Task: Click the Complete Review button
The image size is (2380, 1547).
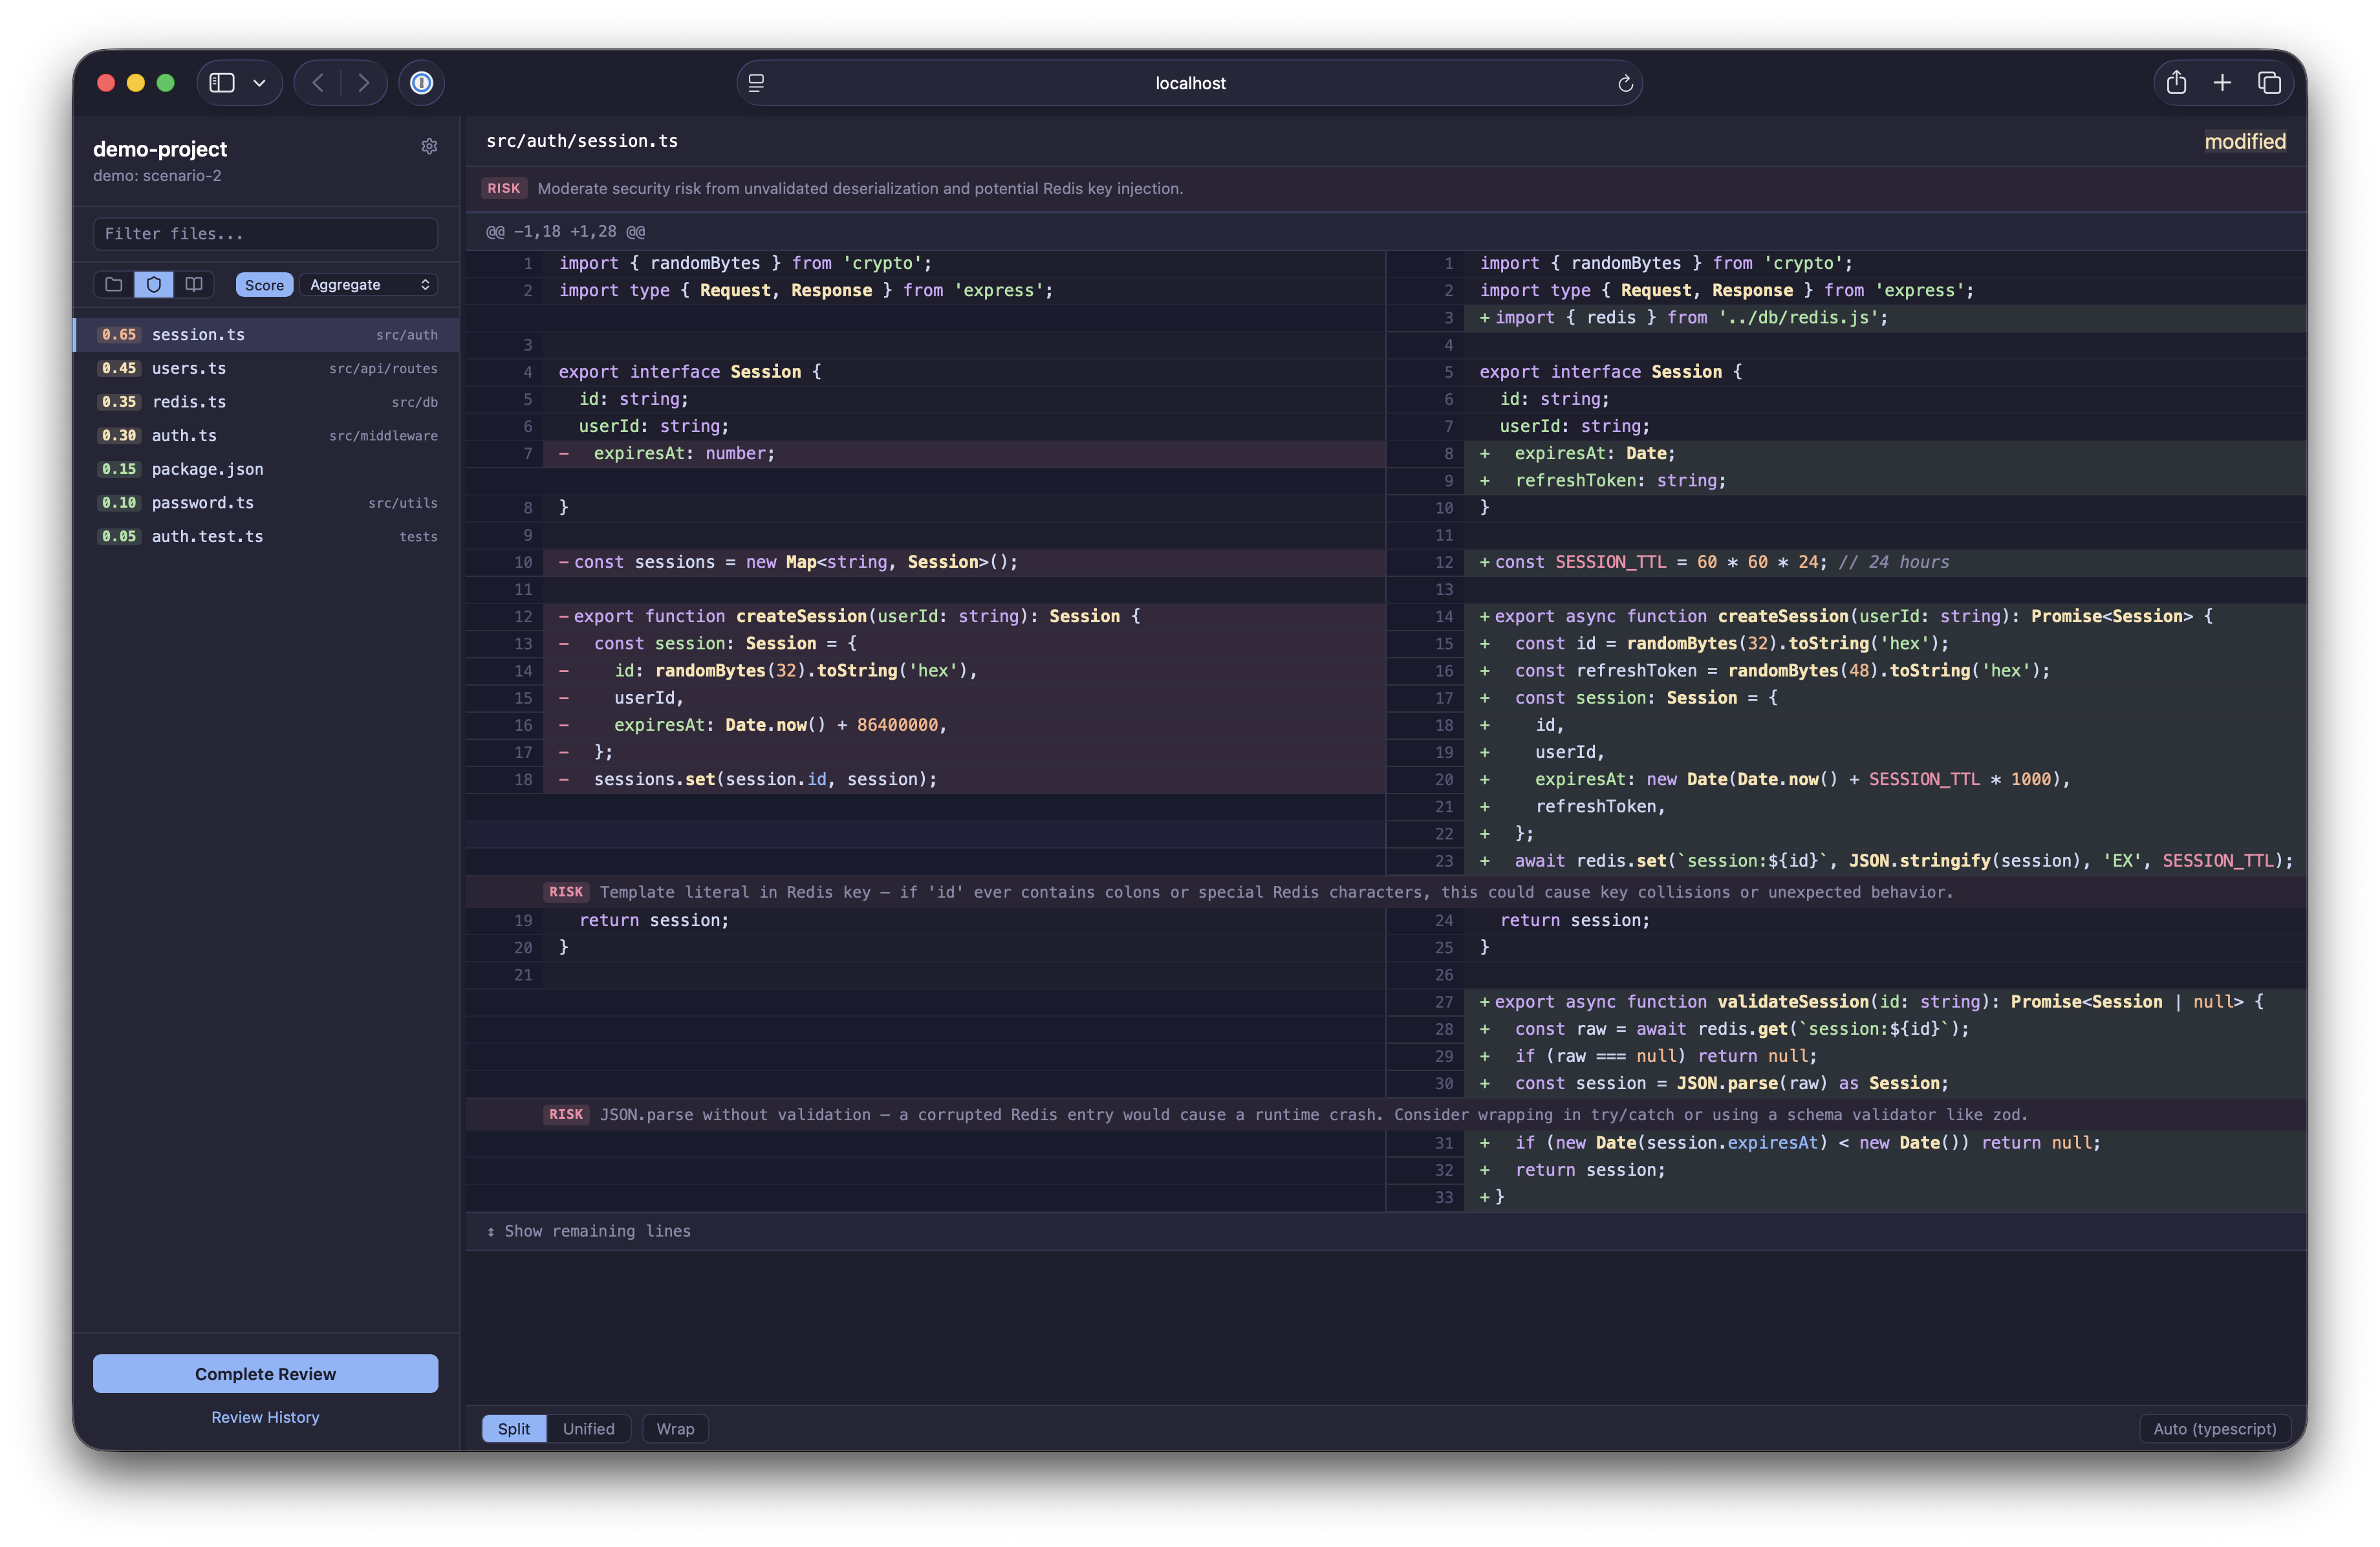Action: (x=265, y=1374)
